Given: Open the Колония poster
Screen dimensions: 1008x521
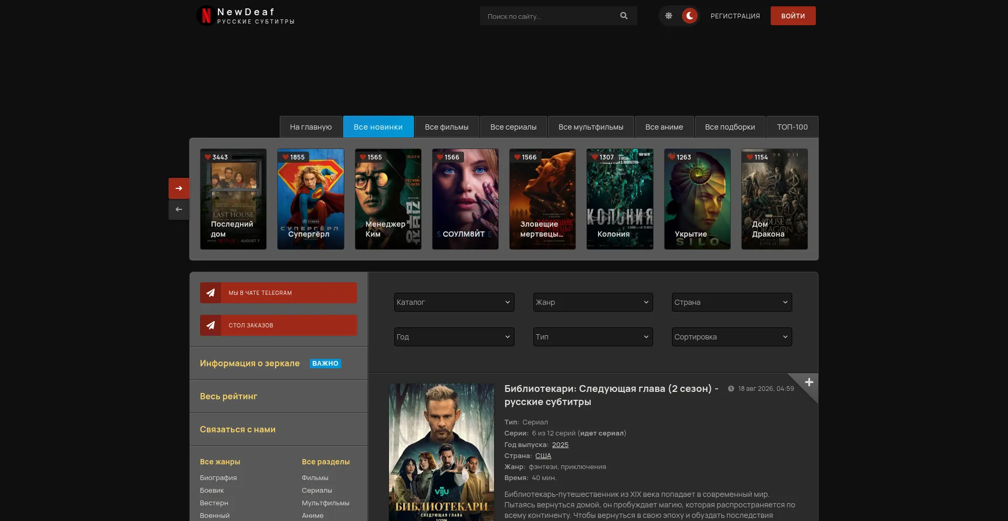Looking at the screenshot, I should point(620,199).
